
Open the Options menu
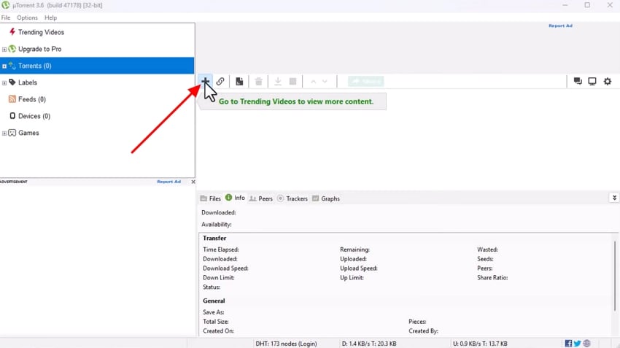pyautogui.click(x=27, y=18)
